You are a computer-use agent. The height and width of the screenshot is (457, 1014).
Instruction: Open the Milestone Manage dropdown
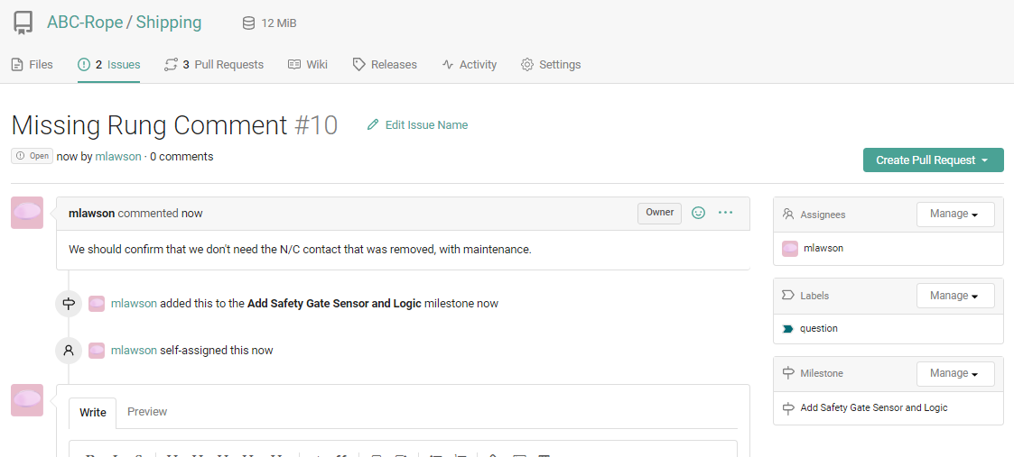954,373
